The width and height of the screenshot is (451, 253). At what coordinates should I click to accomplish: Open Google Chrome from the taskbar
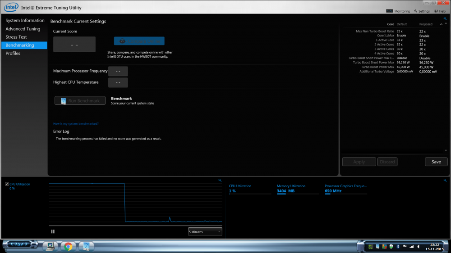point(68,246)
